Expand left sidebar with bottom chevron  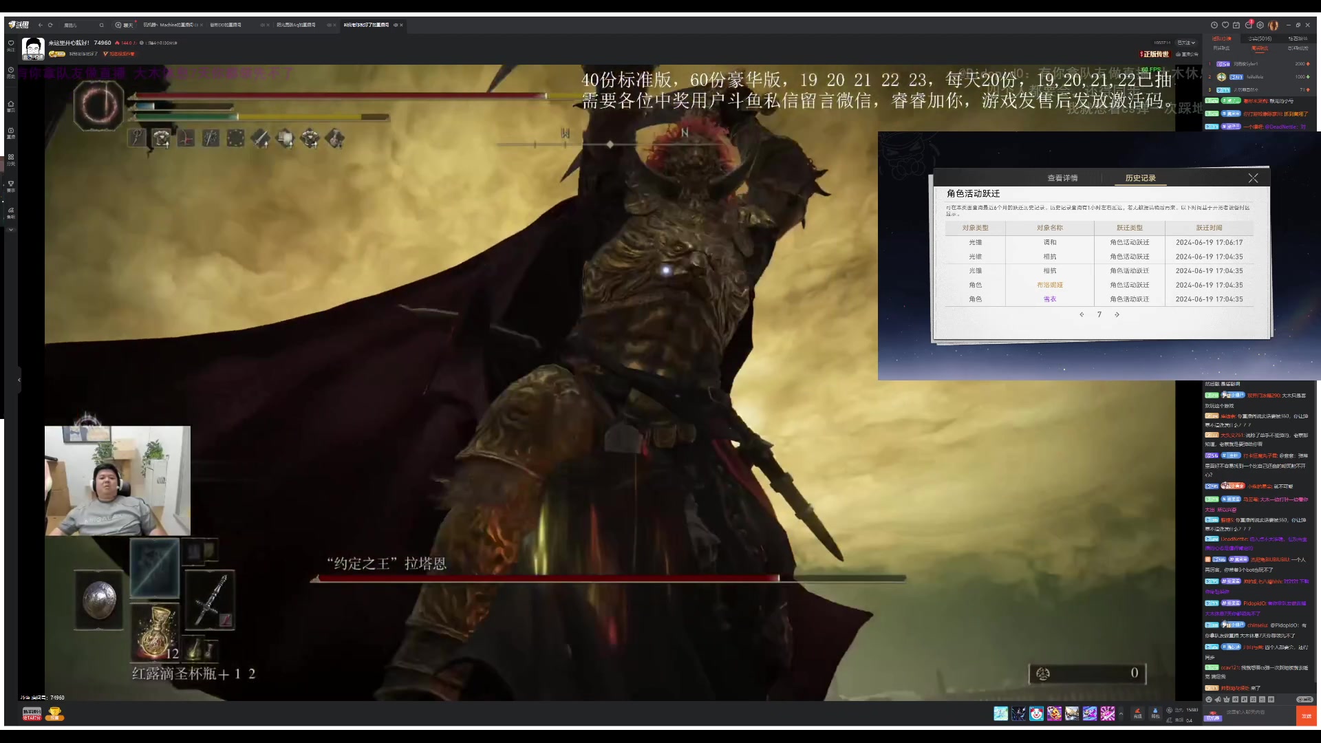(11, 230)
